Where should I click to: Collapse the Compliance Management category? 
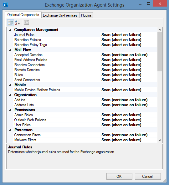point(10,30)
